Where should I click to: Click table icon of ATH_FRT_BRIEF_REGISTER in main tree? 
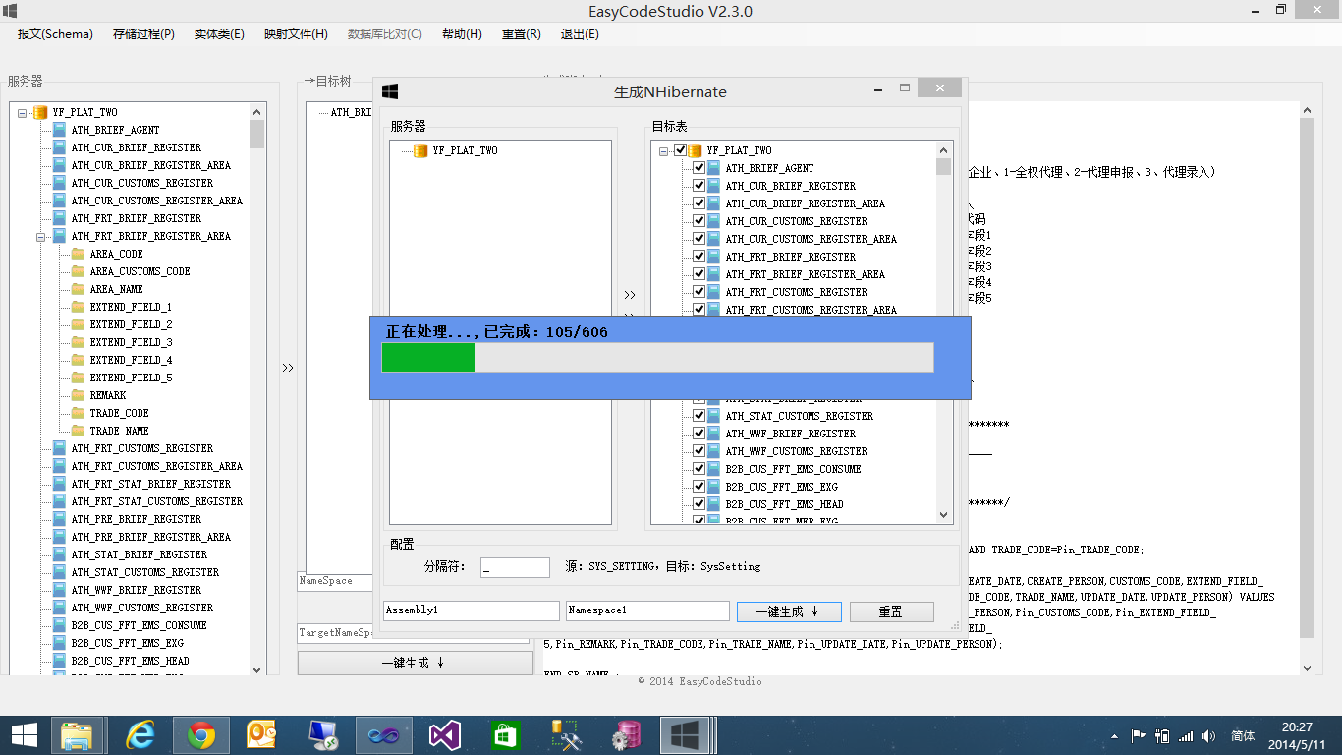click(x=60, y=218)
